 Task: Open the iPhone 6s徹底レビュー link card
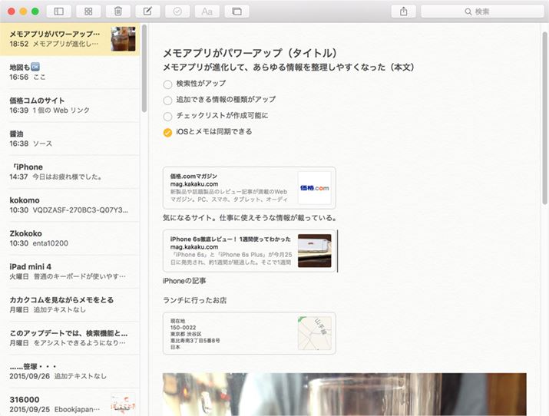click(249, 250)
